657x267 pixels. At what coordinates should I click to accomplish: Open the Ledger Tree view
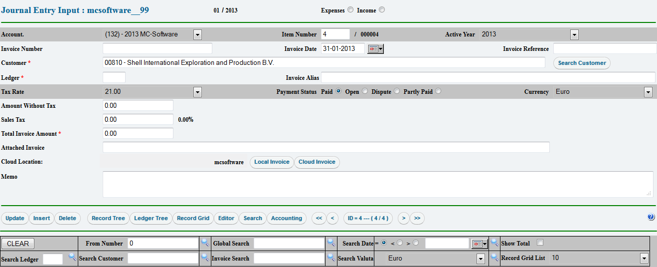151,218
